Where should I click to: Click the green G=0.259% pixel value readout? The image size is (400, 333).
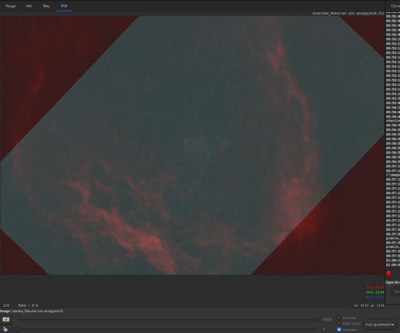tap(375, 292)
